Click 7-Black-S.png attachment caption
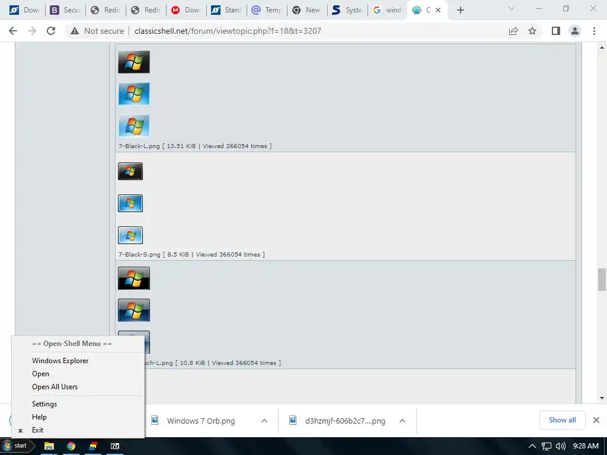The width and height of the screenshot is (607, 455). [191, 254]
